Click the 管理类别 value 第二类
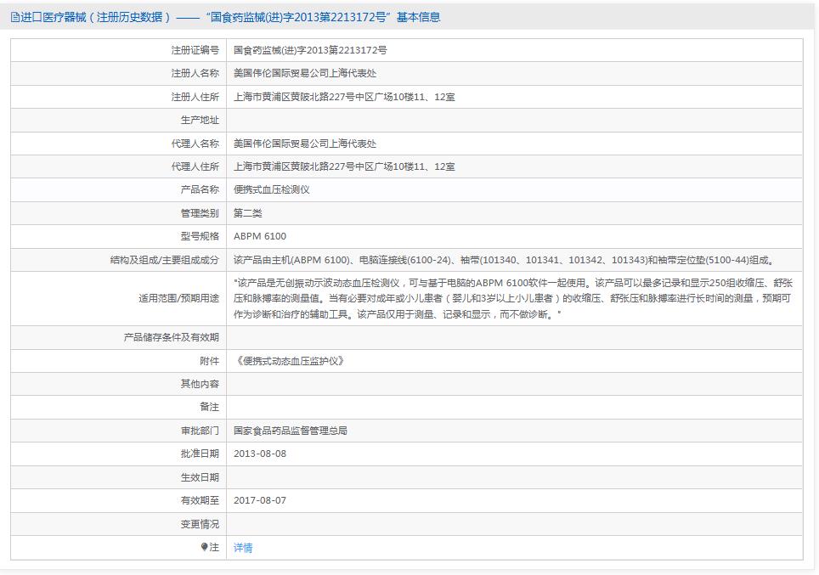 tap(248, 213)
